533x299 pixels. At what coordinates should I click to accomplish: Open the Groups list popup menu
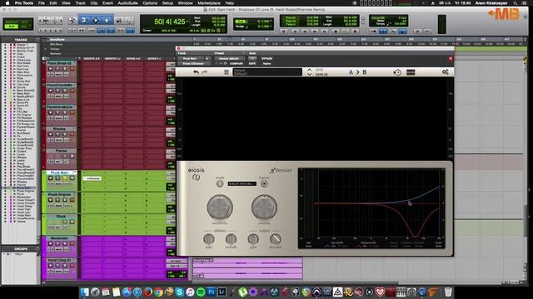pos(37,249)
